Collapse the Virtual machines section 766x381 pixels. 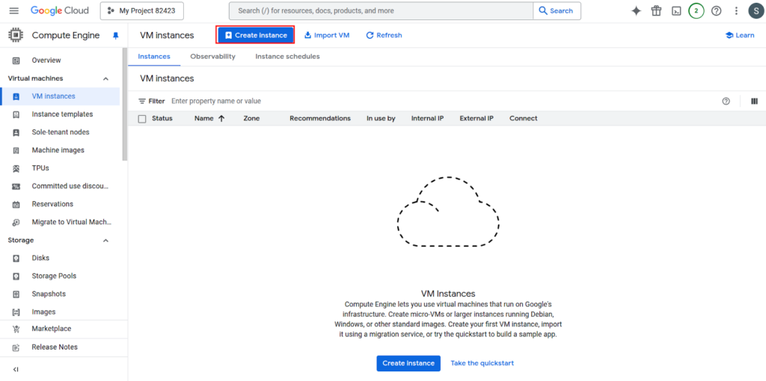tap(105, 78)
